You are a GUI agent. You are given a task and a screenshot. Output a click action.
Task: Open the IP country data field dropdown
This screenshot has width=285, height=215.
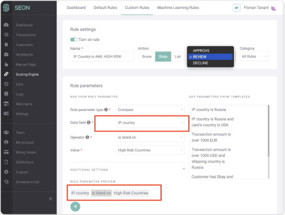150,123
